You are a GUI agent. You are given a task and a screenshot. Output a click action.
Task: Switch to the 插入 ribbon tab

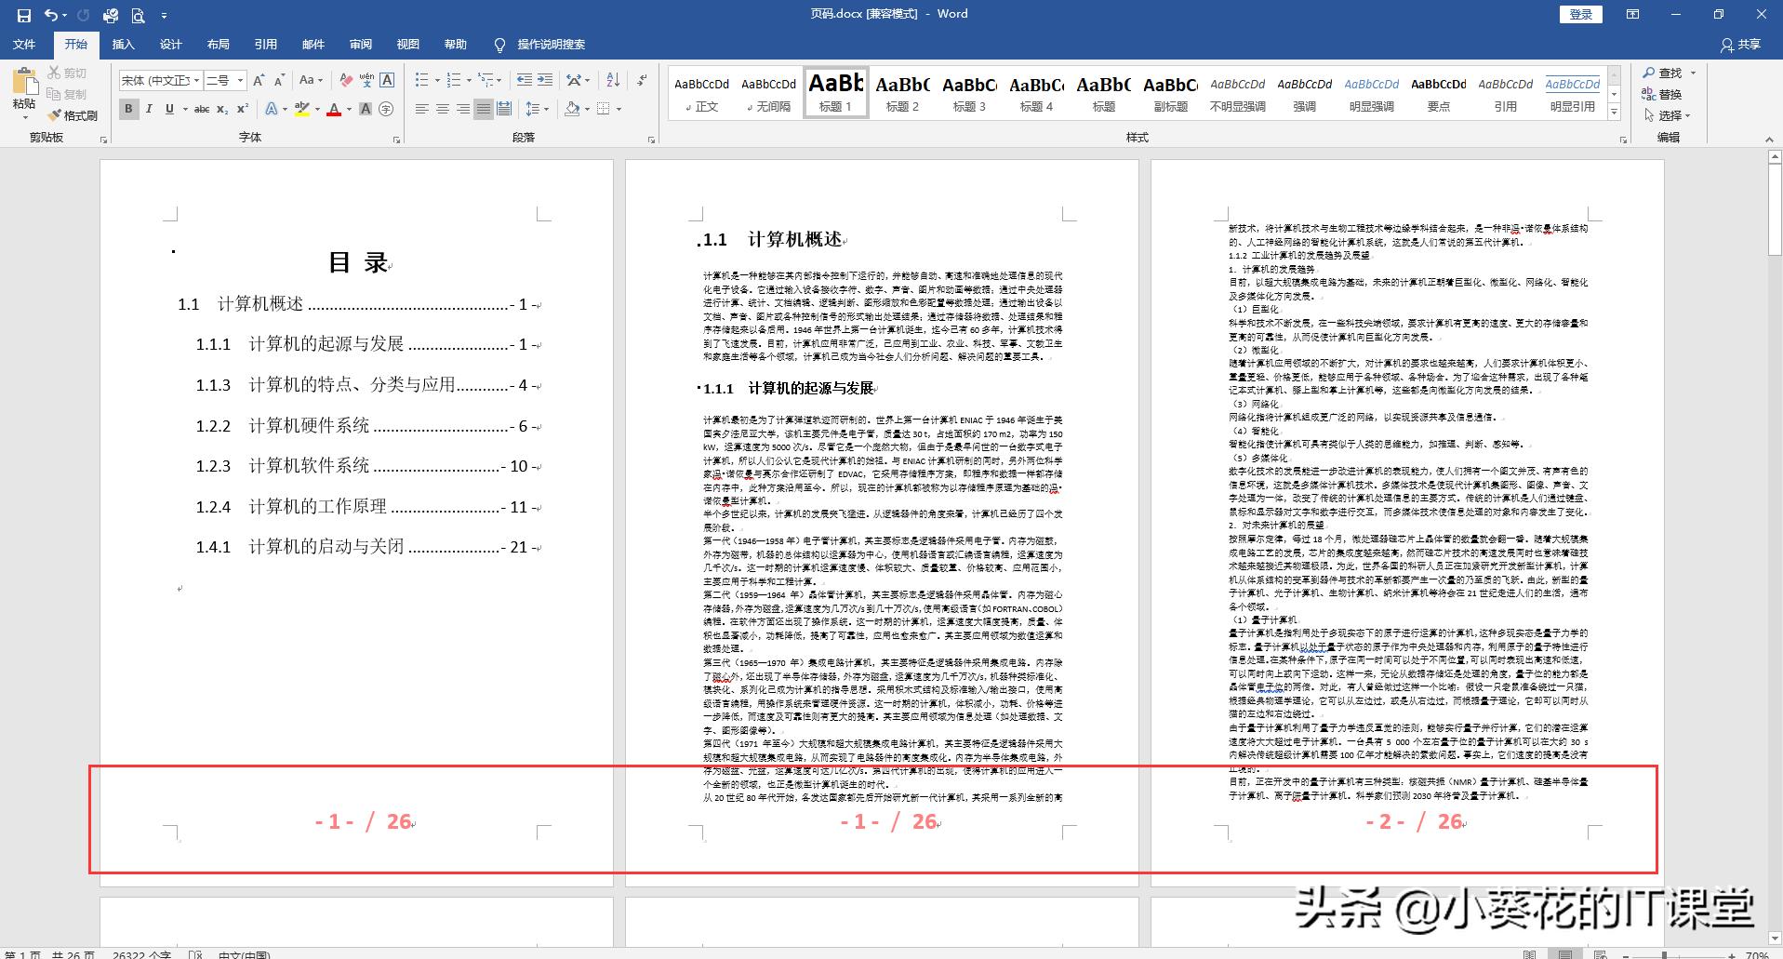pos(124,44)
